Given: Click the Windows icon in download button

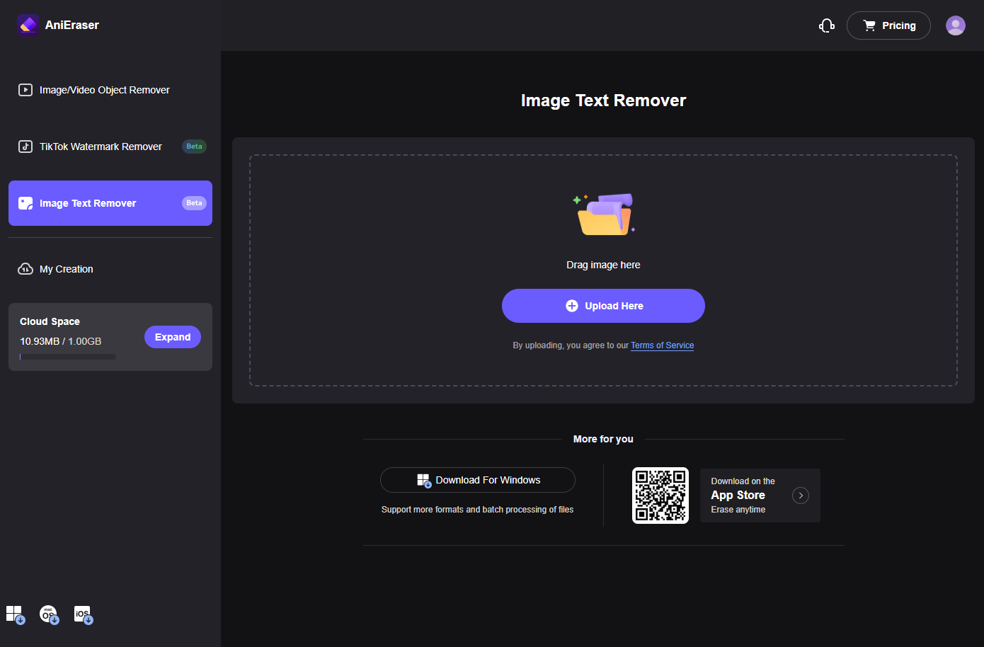Looking at the screenshot, I should pos(424,481).
